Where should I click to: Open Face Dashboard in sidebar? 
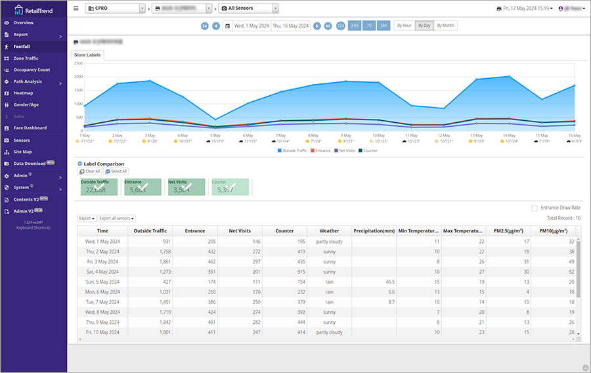click(30, 127)
